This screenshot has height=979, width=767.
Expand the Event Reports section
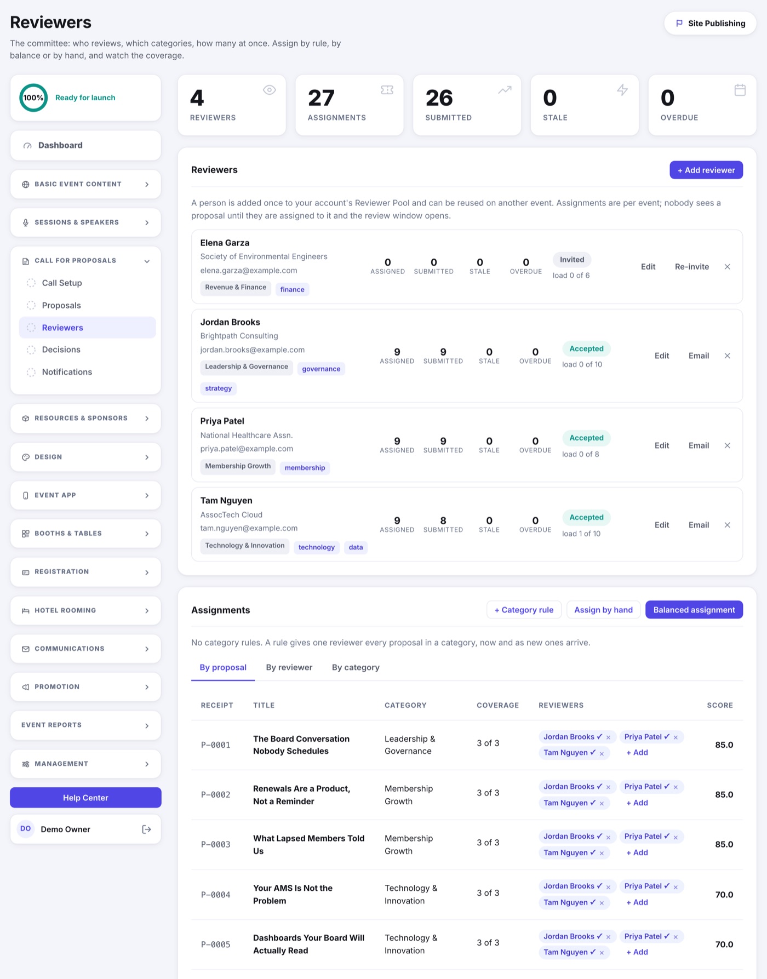pyautogui.click(x=85, y=725)
